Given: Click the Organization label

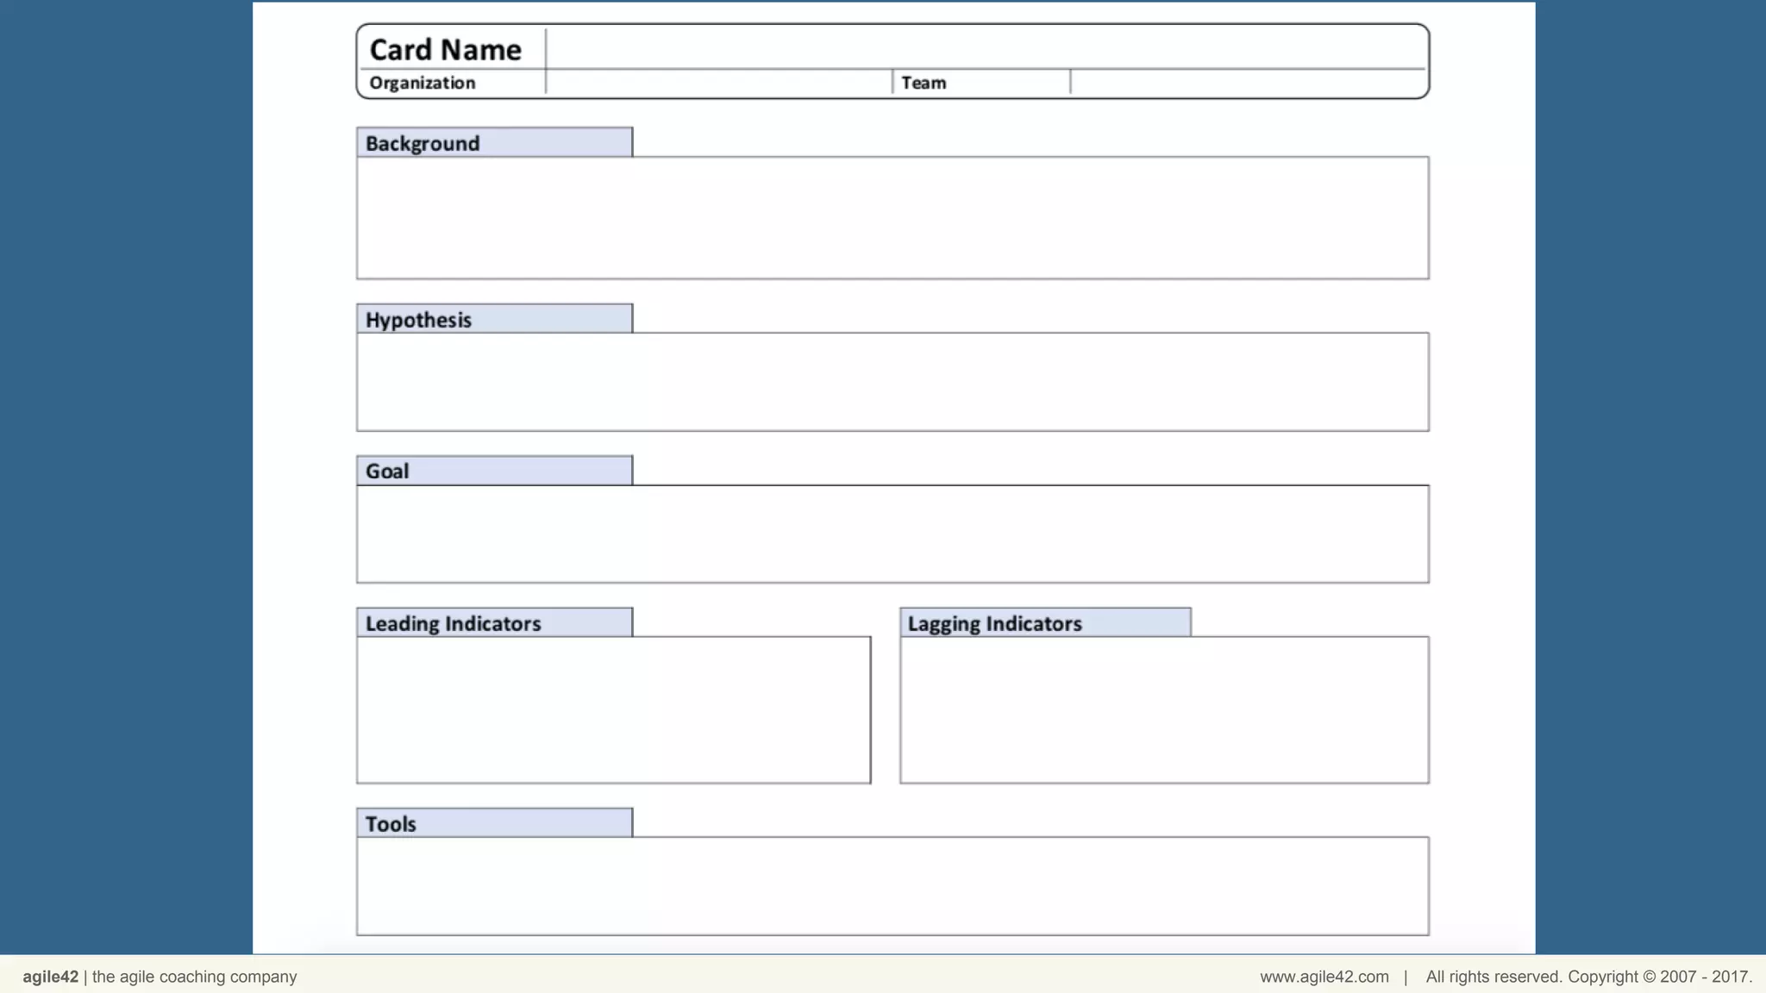Looking at the screenshot, I should [422, 83].
